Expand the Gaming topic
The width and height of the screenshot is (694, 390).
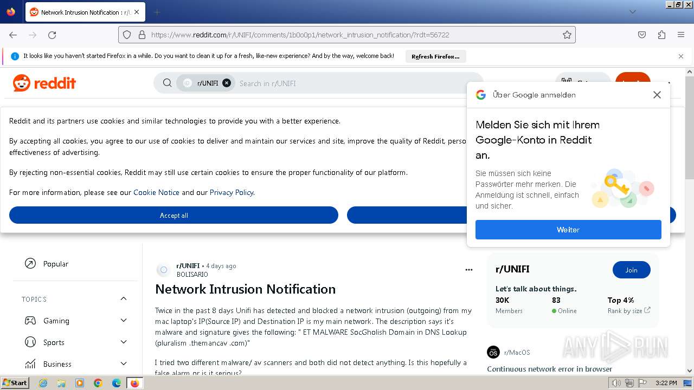point(124,321)
